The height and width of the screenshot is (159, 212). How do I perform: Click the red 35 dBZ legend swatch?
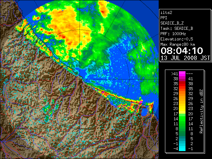pyautogui.click(x=182, y=83)
